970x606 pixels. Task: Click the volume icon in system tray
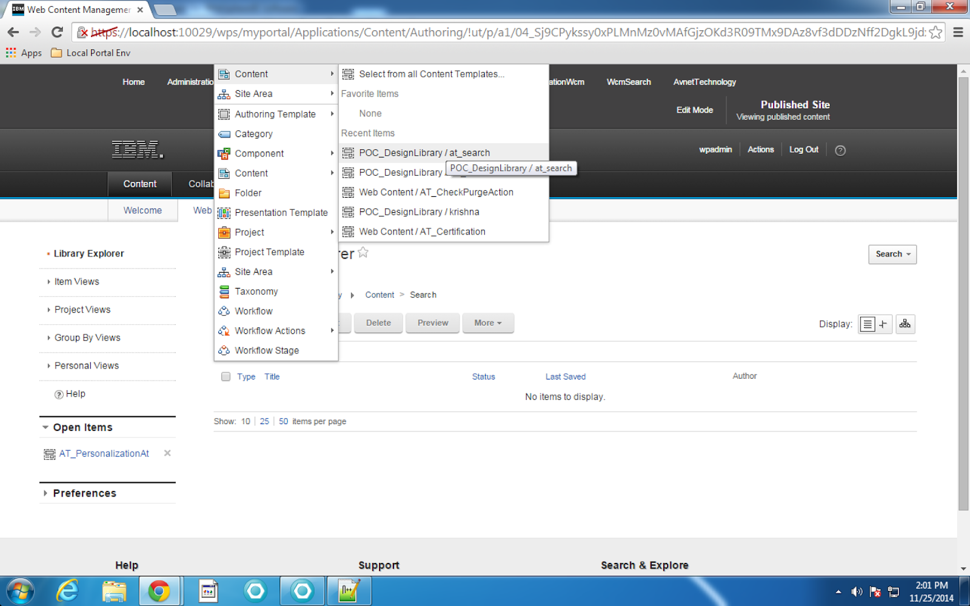857,591
